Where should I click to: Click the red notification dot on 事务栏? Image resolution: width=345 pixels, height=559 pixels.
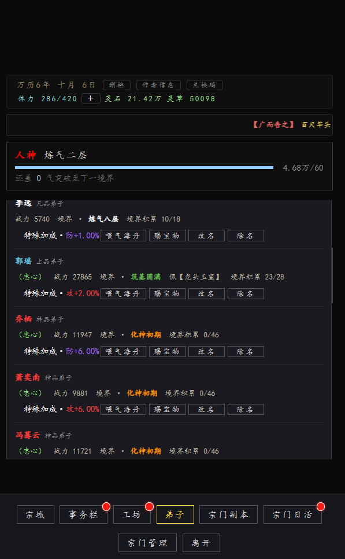[106, 506]
